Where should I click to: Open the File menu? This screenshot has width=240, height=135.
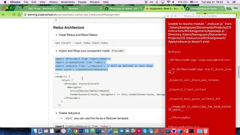[x=26, y=2]
